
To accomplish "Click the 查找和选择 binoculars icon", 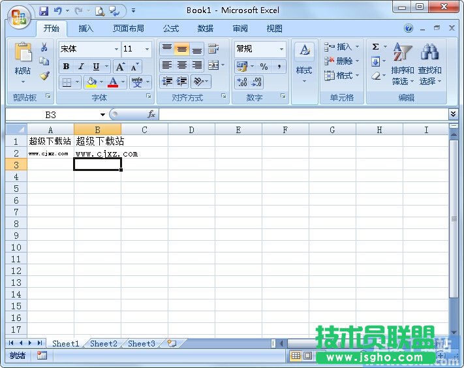I will pyautogui.click(x=429, y=54).
